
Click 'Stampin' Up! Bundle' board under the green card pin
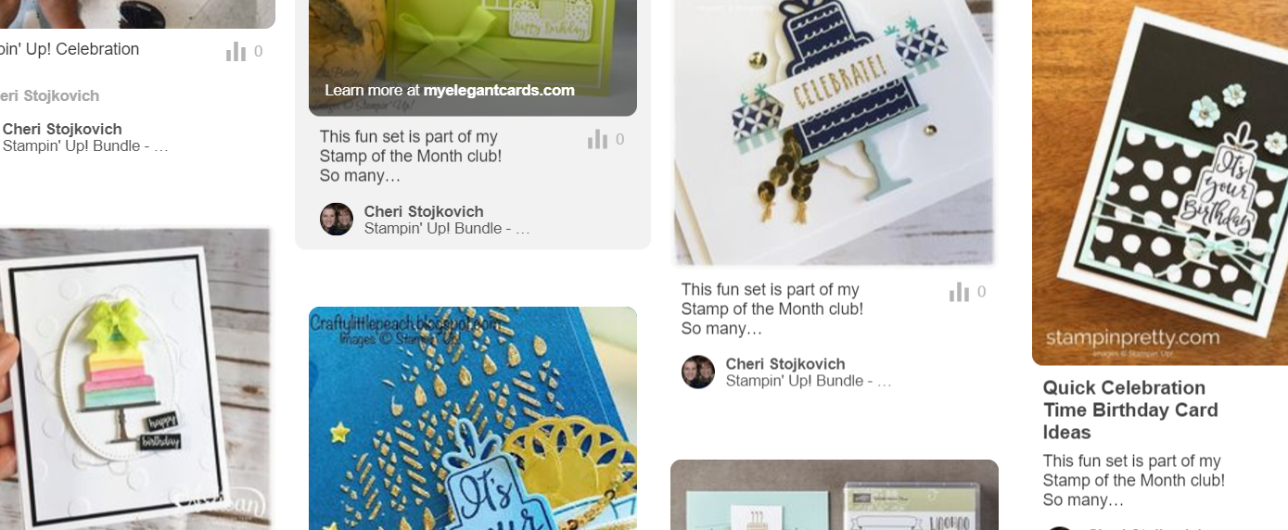[x=447, y=228]
